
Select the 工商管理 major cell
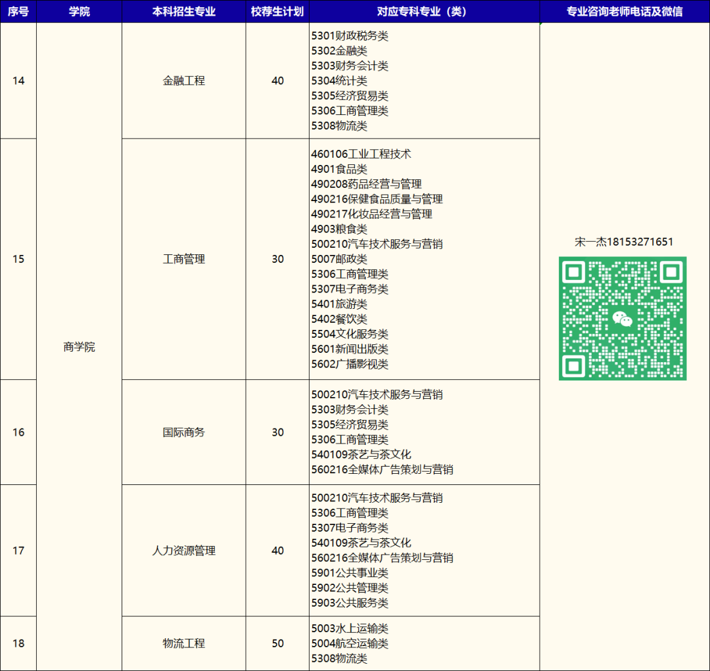[x=183, y=259]
